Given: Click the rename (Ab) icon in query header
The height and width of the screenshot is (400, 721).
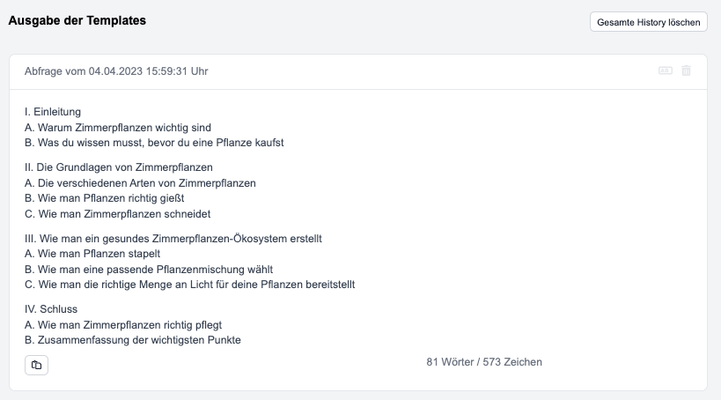Looking at the screenshot, I should pyautogui.click(x=665, y=70).
